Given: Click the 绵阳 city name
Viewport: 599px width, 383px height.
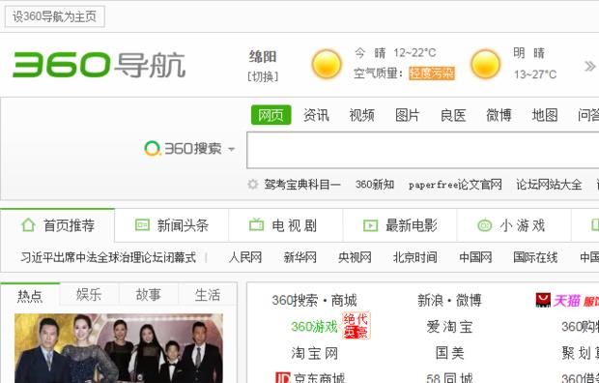Looking at the screenshot, I should (263, 57).
